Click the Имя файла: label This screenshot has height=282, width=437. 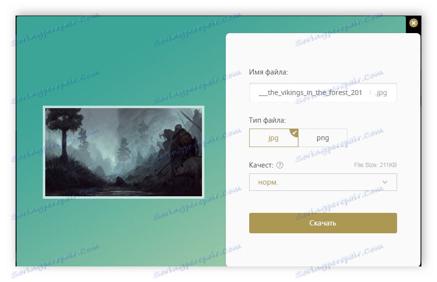tap(268, 72)
